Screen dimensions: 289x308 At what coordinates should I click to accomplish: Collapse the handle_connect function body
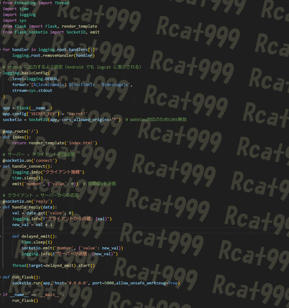click(x=1, y=166)
